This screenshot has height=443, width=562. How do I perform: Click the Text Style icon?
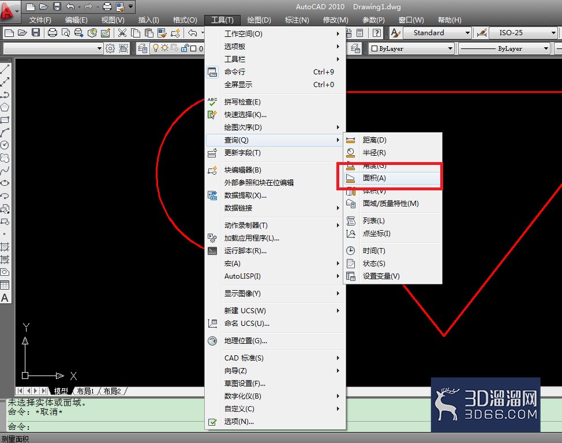pos(396,33)
